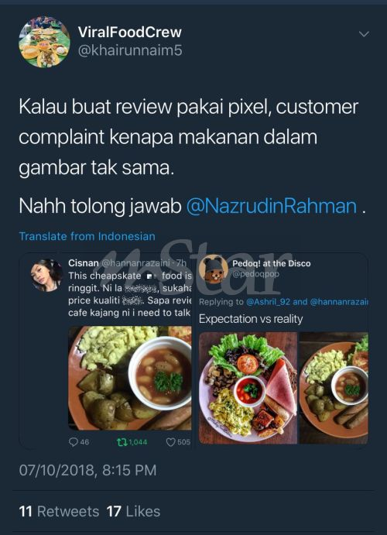Screen dimensions: 387x535
Task: Open Cisnan's name in quoted tweet
Action: tap(84, 263)
